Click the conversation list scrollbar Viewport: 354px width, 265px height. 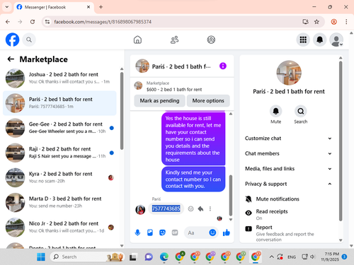coord(122,111)
